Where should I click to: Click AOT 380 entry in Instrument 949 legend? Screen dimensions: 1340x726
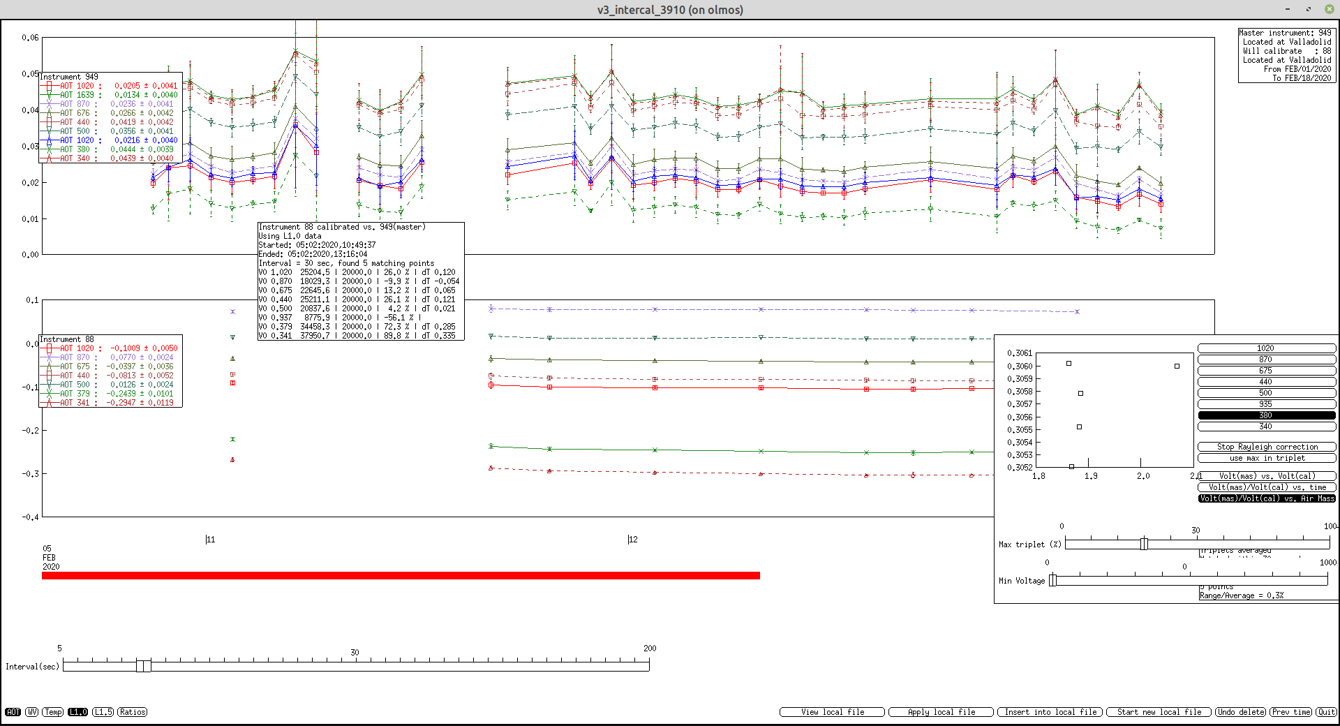[109, 149]
